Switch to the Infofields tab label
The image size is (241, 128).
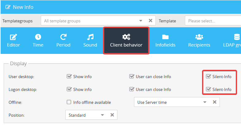166,45
